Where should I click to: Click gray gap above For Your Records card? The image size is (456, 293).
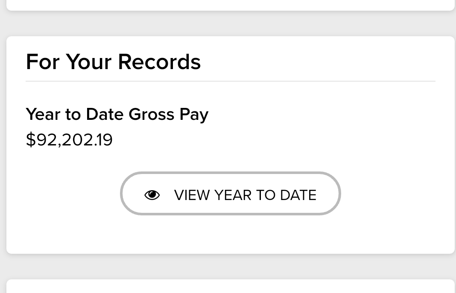click(231, 23)
